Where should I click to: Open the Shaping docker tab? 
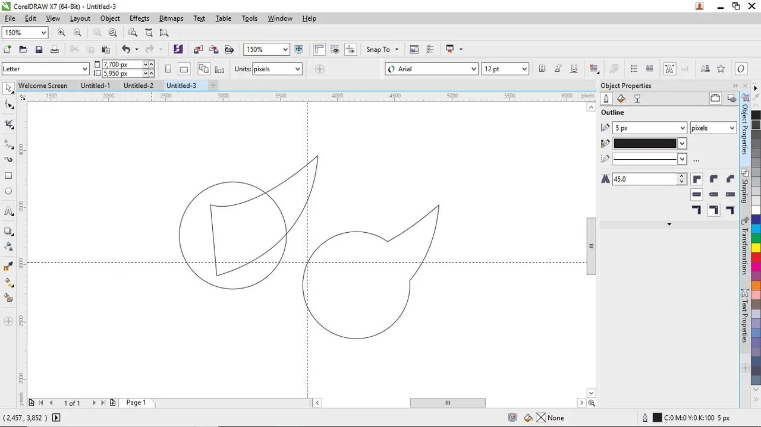tap(744, 186)
